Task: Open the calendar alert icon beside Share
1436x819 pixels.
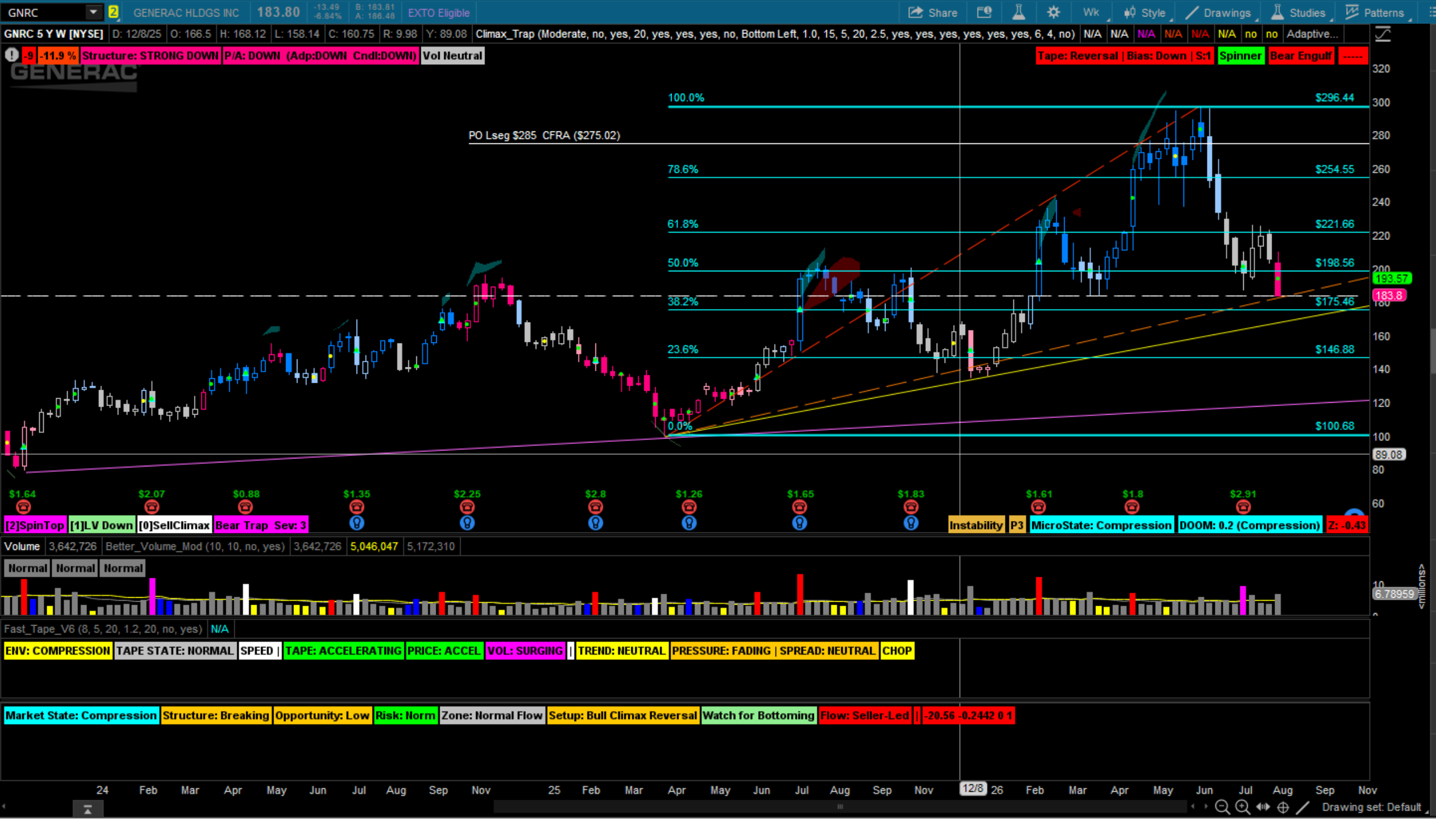Action: (x=984, y=13)
